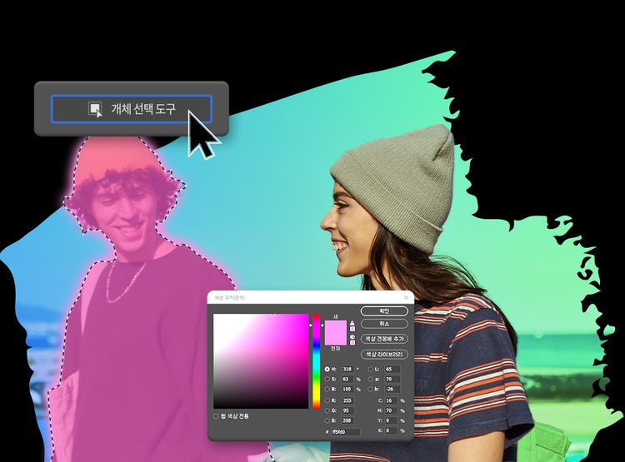Screen dimensions: 625x462
Task: Select the R red radio button
Action: click(327, 400)
